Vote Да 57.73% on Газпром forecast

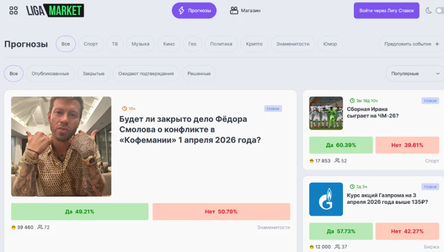coord(341,231)
